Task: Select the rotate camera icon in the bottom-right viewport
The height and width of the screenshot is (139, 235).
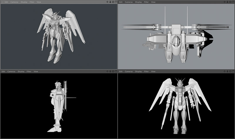Action: (x=230, y=71)
